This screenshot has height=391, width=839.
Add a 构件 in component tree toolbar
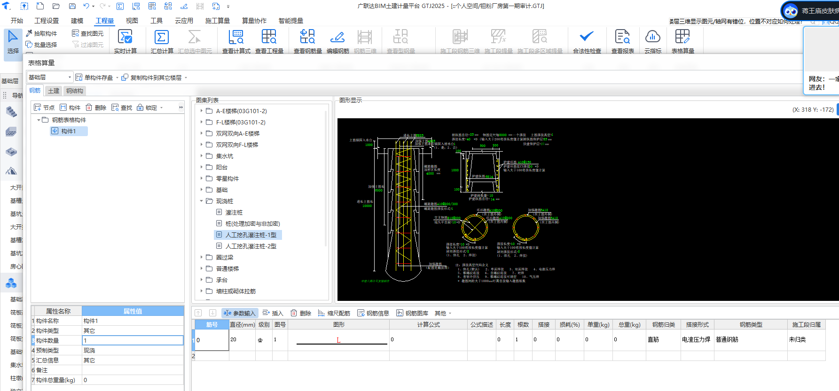(x=70, y=107)
